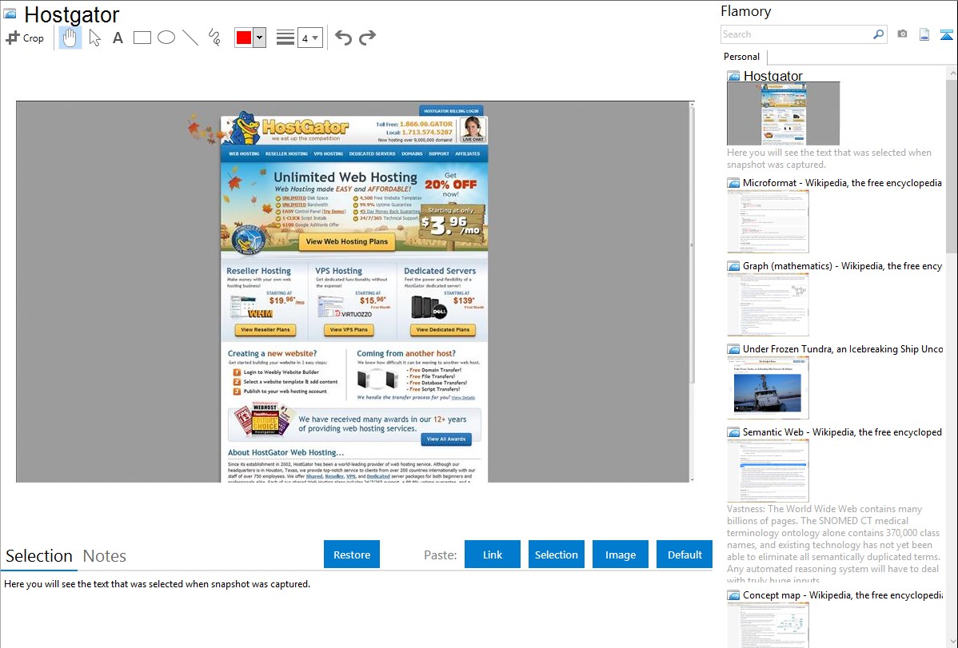Click the large 'Hostgator' snapshot title text

(71, 14)
